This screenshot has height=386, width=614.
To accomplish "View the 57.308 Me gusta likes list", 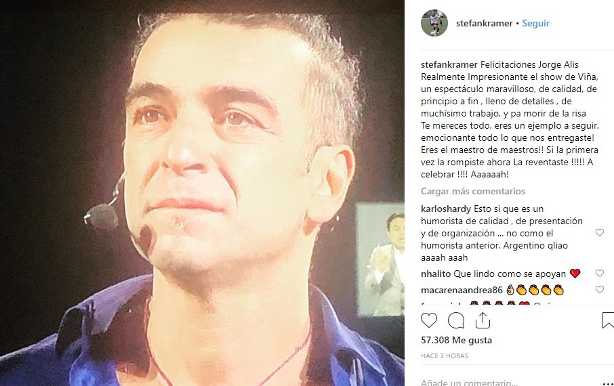I will click(456, 340).
